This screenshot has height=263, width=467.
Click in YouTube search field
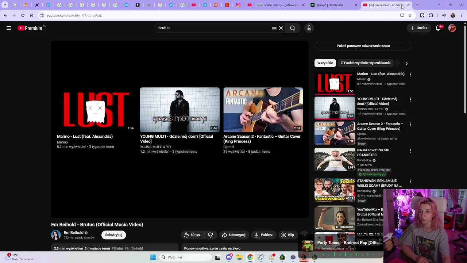pos(213,28)
